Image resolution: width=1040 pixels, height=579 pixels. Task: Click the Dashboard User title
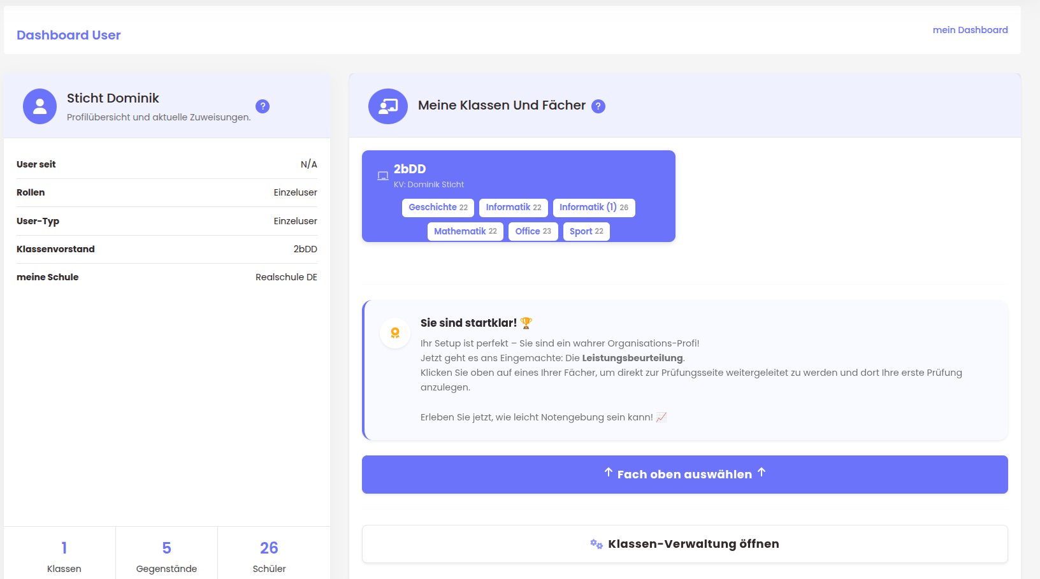pos(69,35)
